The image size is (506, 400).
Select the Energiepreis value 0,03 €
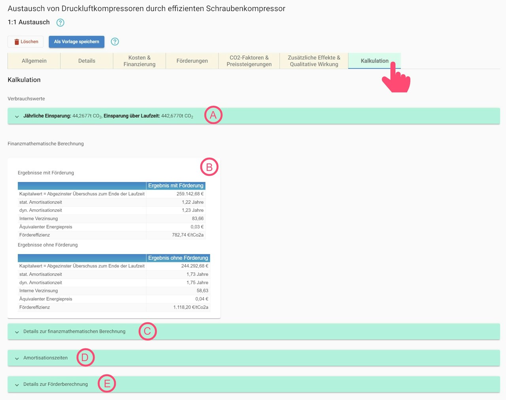(x=197, y=227)
